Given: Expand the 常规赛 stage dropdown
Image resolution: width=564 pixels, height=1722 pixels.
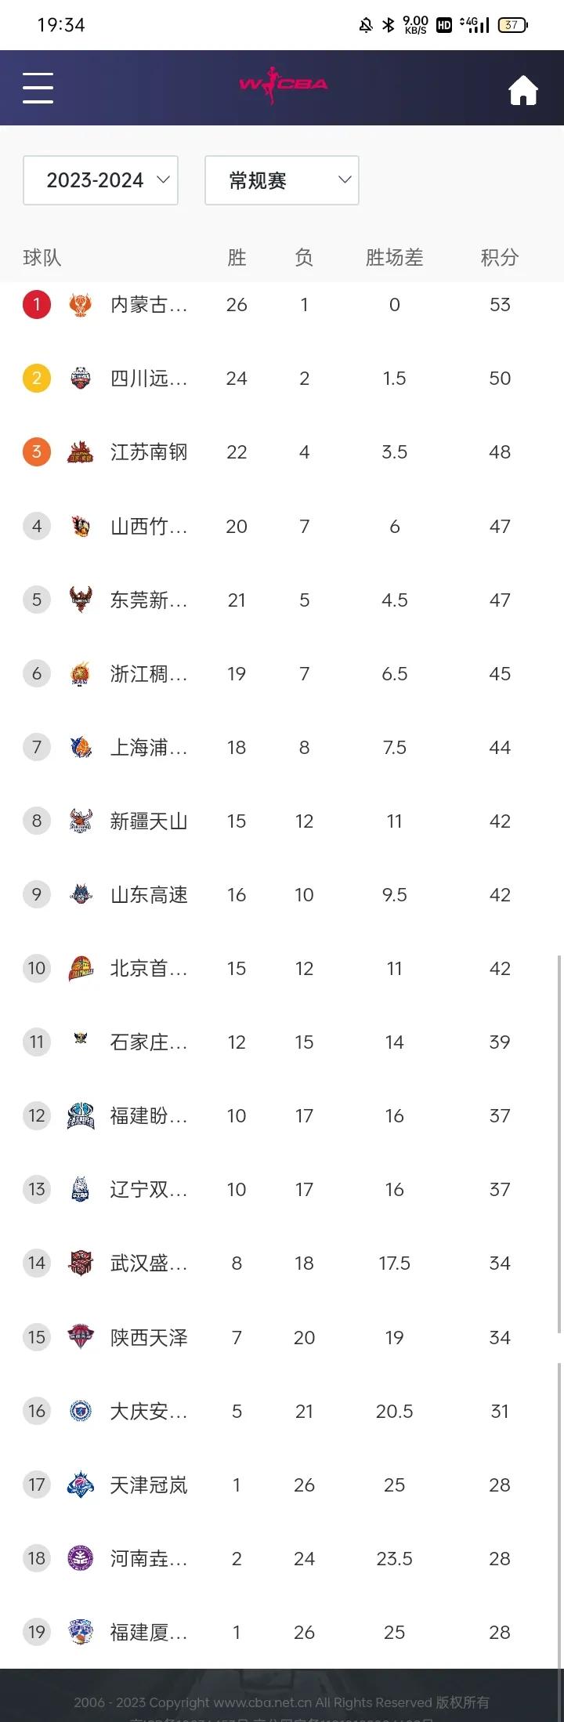Looking at the screenshot, I should point(282,180).
